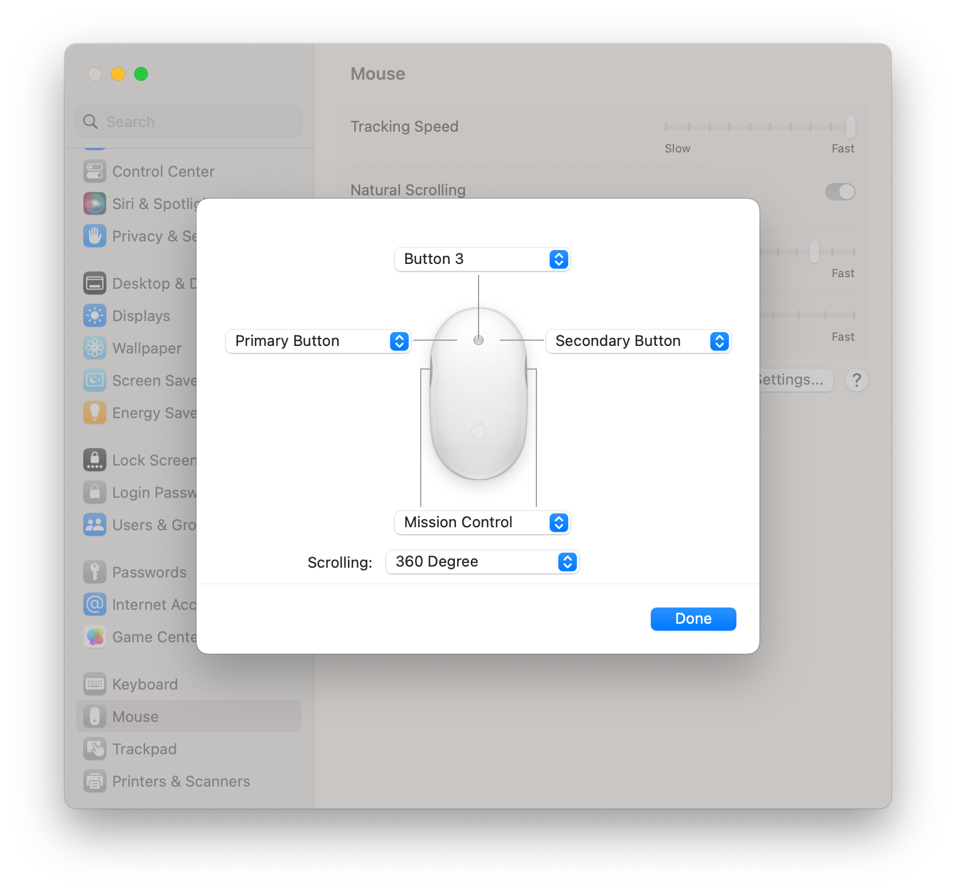Viewport: 956px width, 894px height.
Task: Click the Tracking Speed label
Action: point(405,126)
